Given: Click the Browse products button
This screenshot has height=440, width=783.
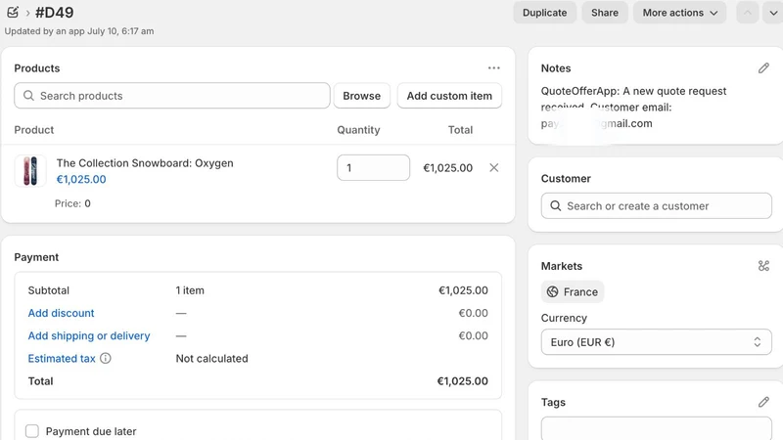Looking at the screenshot, I should (x=361, y=96).
